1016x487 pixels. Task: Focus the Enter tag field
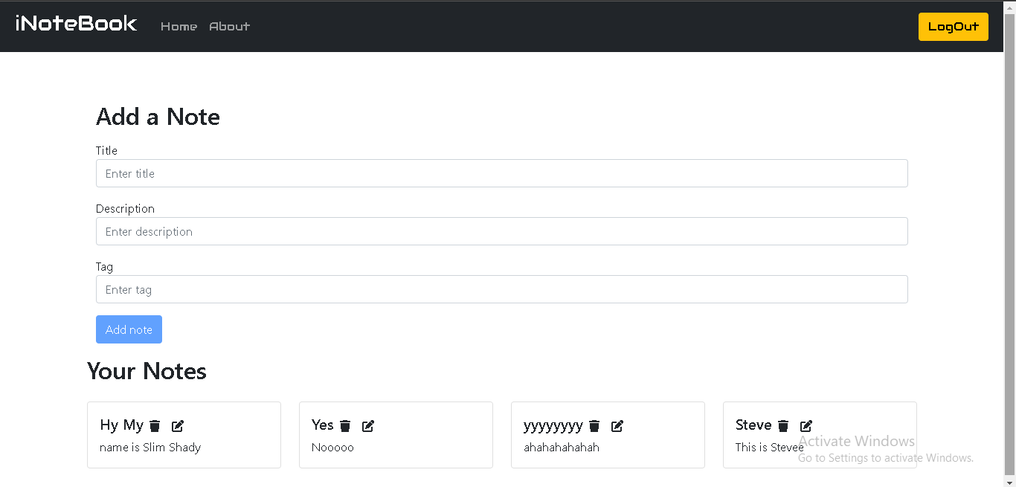click(501, 288)
